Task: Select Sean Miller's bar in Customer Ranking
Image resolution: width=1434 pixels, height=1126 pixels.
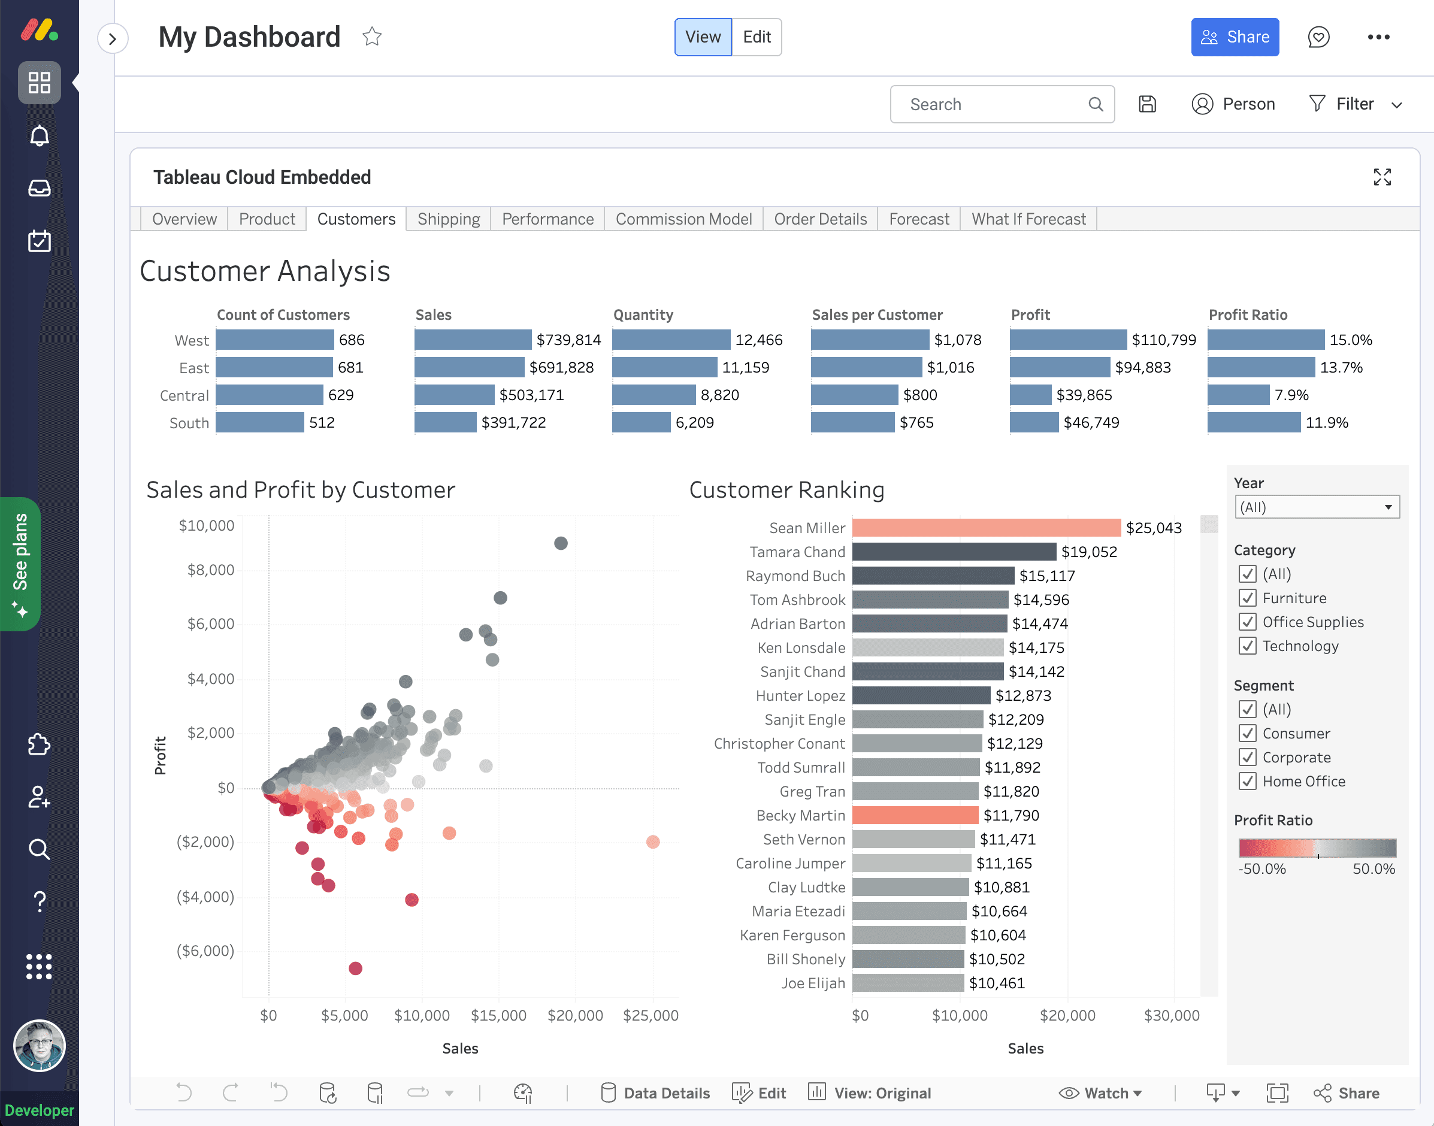Action: coord(987,528)
